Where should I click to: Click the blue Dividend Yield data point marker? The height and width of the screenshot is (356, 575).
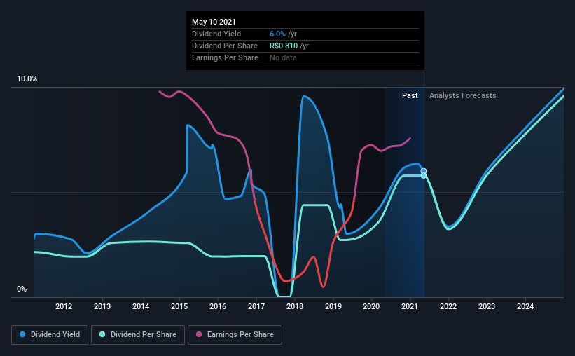pos(424,171)
